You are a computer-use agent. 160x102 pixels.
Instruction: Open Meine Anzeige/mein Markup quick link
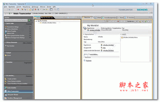16,38
